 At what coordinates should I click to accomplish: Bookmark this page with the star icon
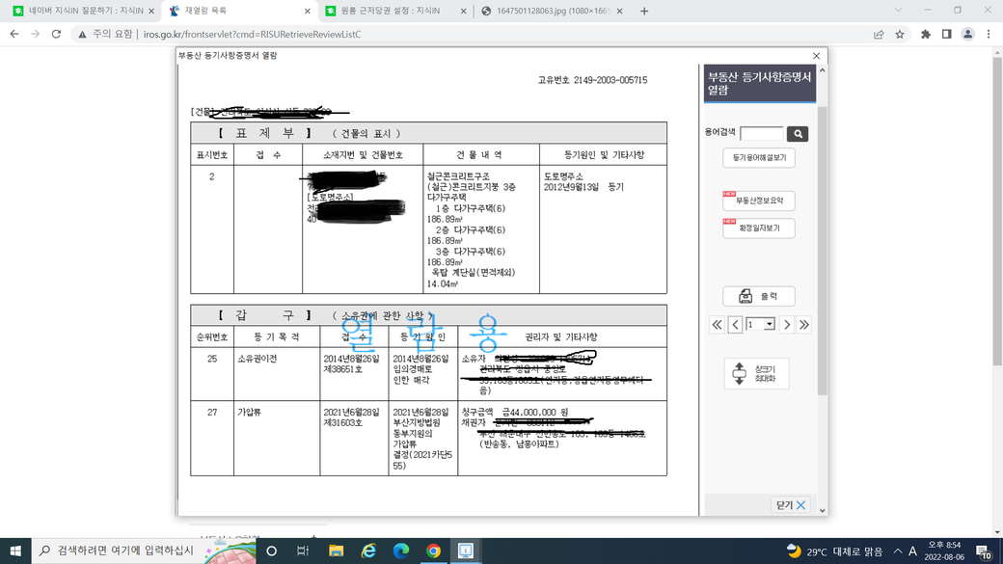tap(900, 34)
